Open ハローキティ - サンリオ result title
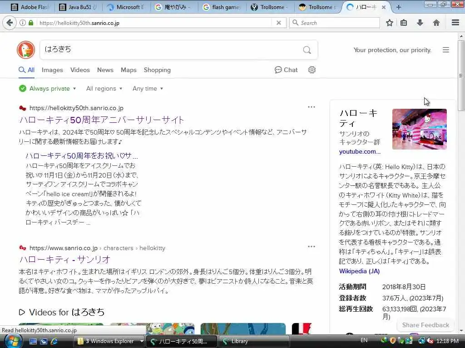This screenshot has height=348, width=465. 64,260
